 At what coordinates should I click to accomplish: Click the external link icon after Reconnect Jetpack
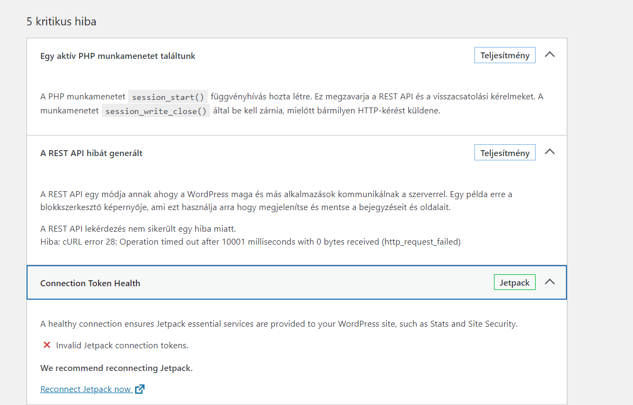pyautogui.click(x=140, y=389)
